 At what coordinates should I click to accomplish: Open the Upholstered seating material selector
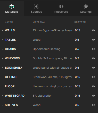click(x=47, y=49)
